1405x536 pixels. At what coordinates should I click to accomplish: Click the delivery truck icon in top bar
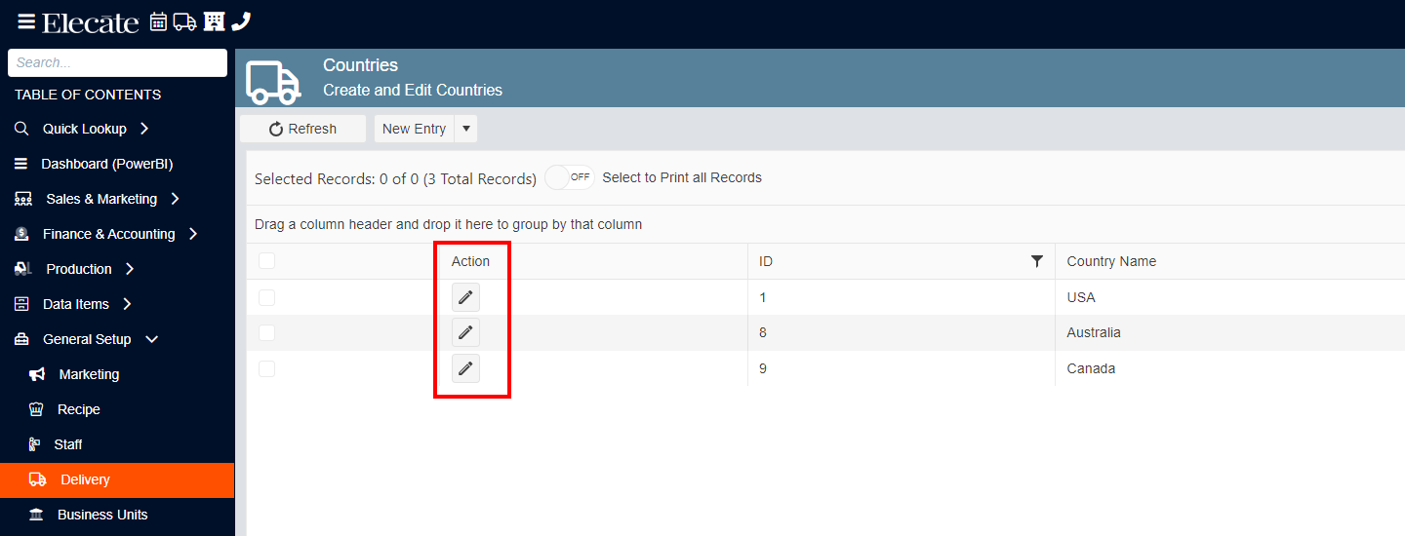click(185, 21)
